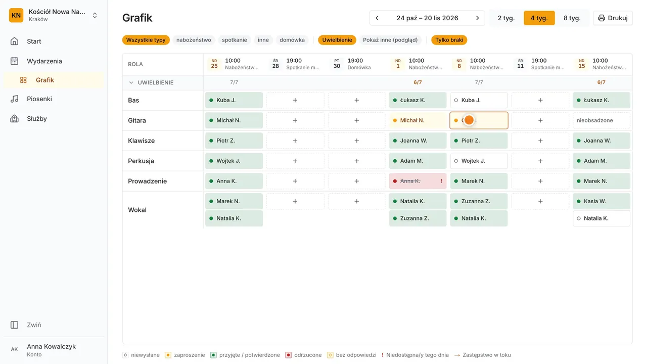The image size is (647, 364).
Task: Open declined Anna K. Prowadzenie cell
Action: 418,181
